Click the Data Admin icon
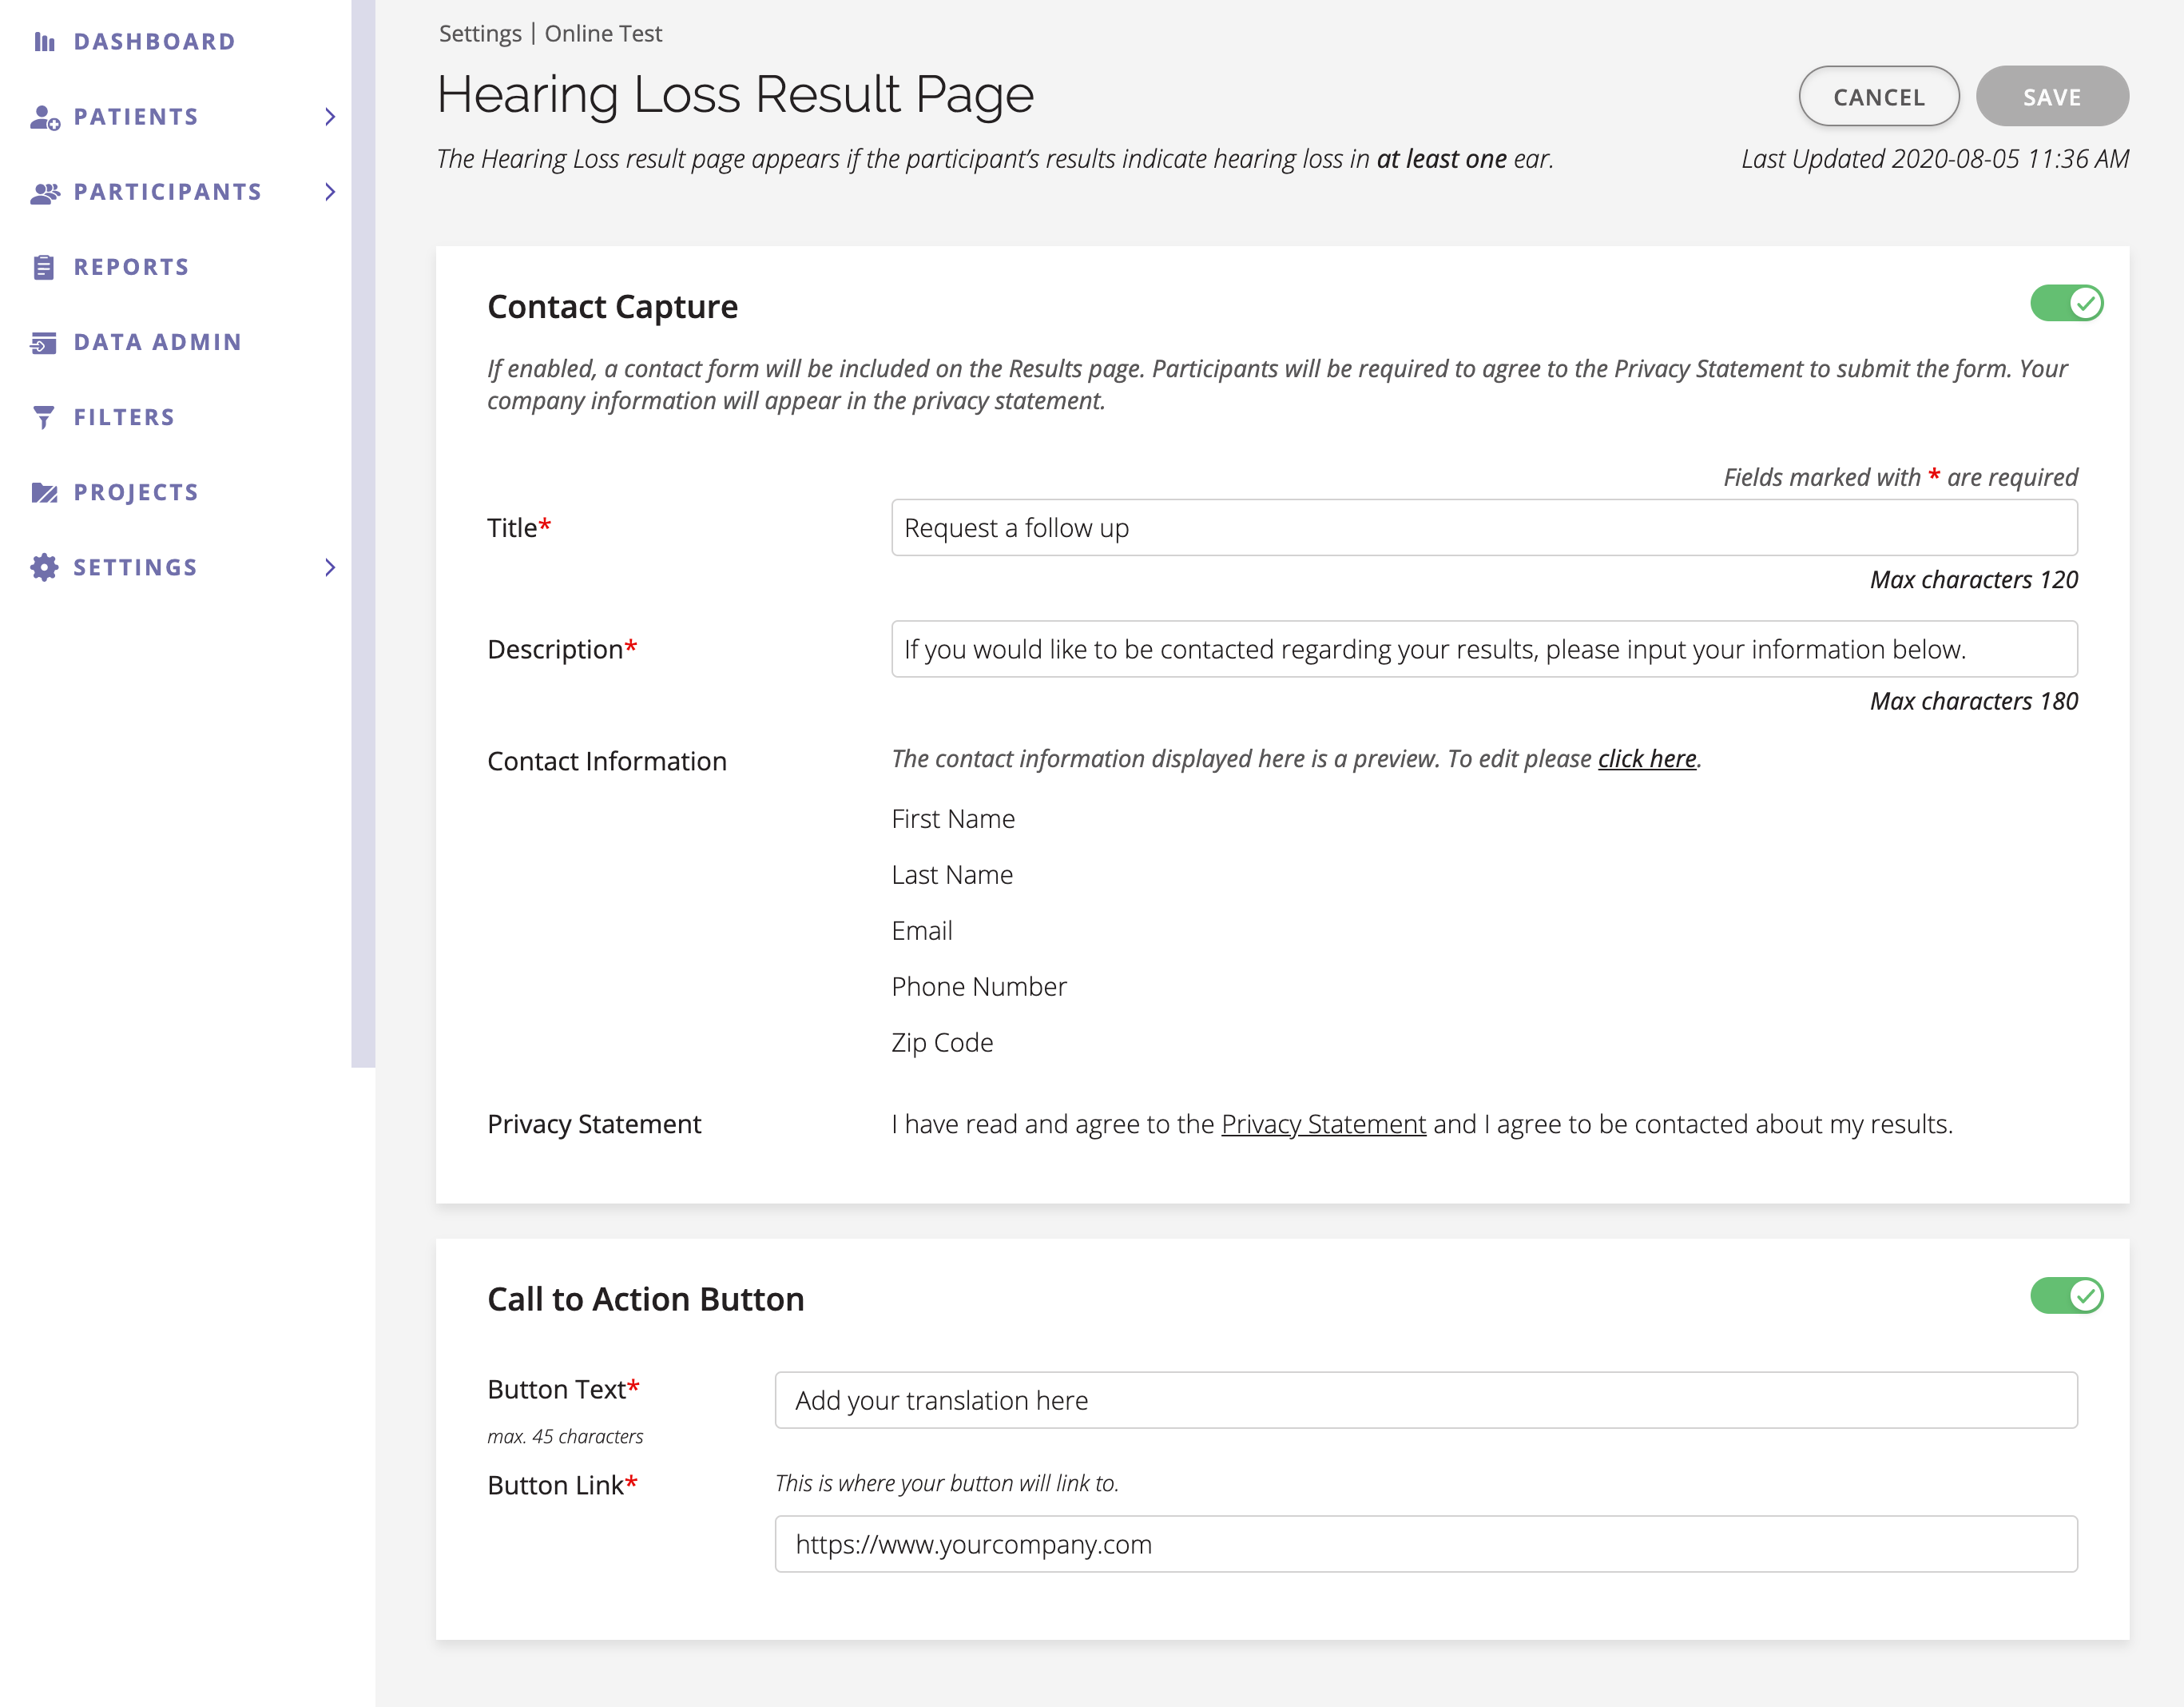 (44, 342)
